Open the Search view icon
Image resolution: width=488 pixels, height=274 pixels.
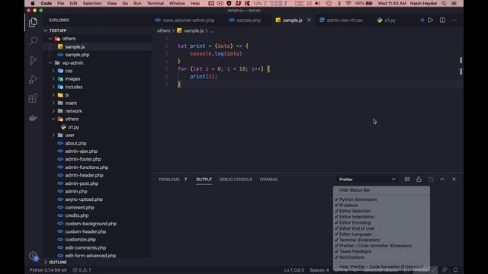(33, 40)
